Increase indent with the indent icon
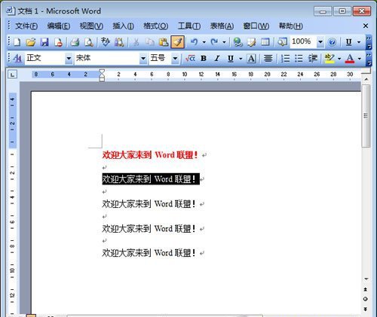The width and height of the screenshot is (377, 317). pos(313,59)
